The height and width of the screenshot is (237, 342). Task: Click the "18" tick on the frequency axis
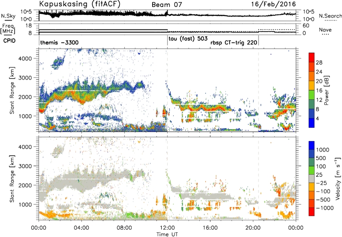(x=29, y=26)
